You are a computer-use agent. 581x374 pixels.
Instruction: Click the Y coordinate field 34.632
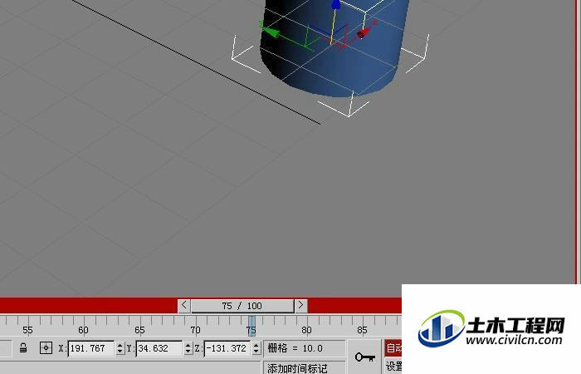pyautogui.click(x=159, y=348)
